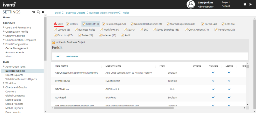The width and height of the screenshot is (256, 117).
Task: Expand Workflow tree node in sidebar
Action: click(x=4, y=83)
